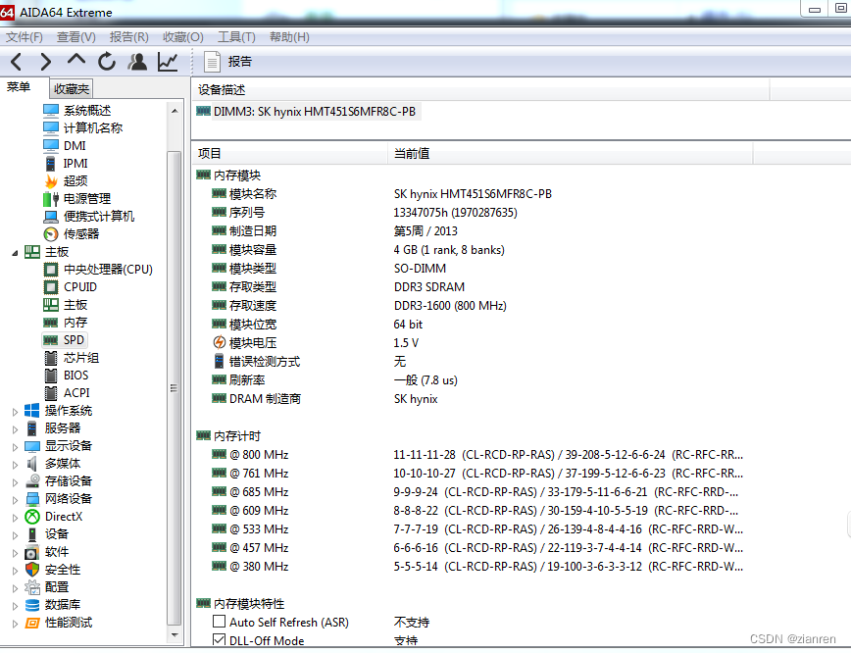This screenshot has width=851, height=653.
Task: Open the 报告(R) menu
Action: 129,37
